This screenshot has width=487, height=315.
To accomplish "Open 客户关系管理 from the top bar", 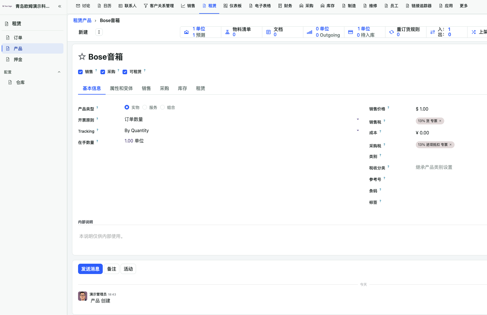I will point(159,6).
